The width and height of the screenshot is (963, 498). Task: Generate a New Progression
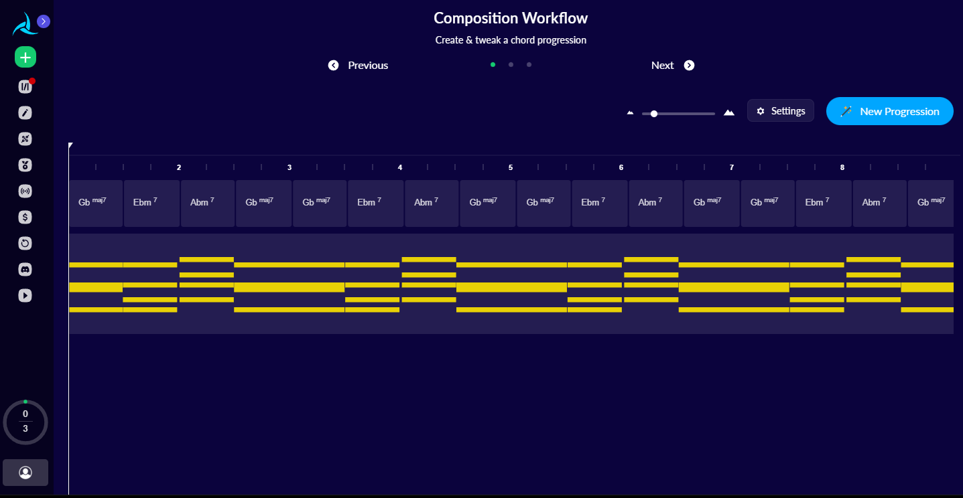coord(889,111)
